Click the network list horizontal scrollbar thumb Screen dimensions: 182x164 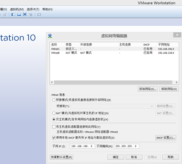113,82
